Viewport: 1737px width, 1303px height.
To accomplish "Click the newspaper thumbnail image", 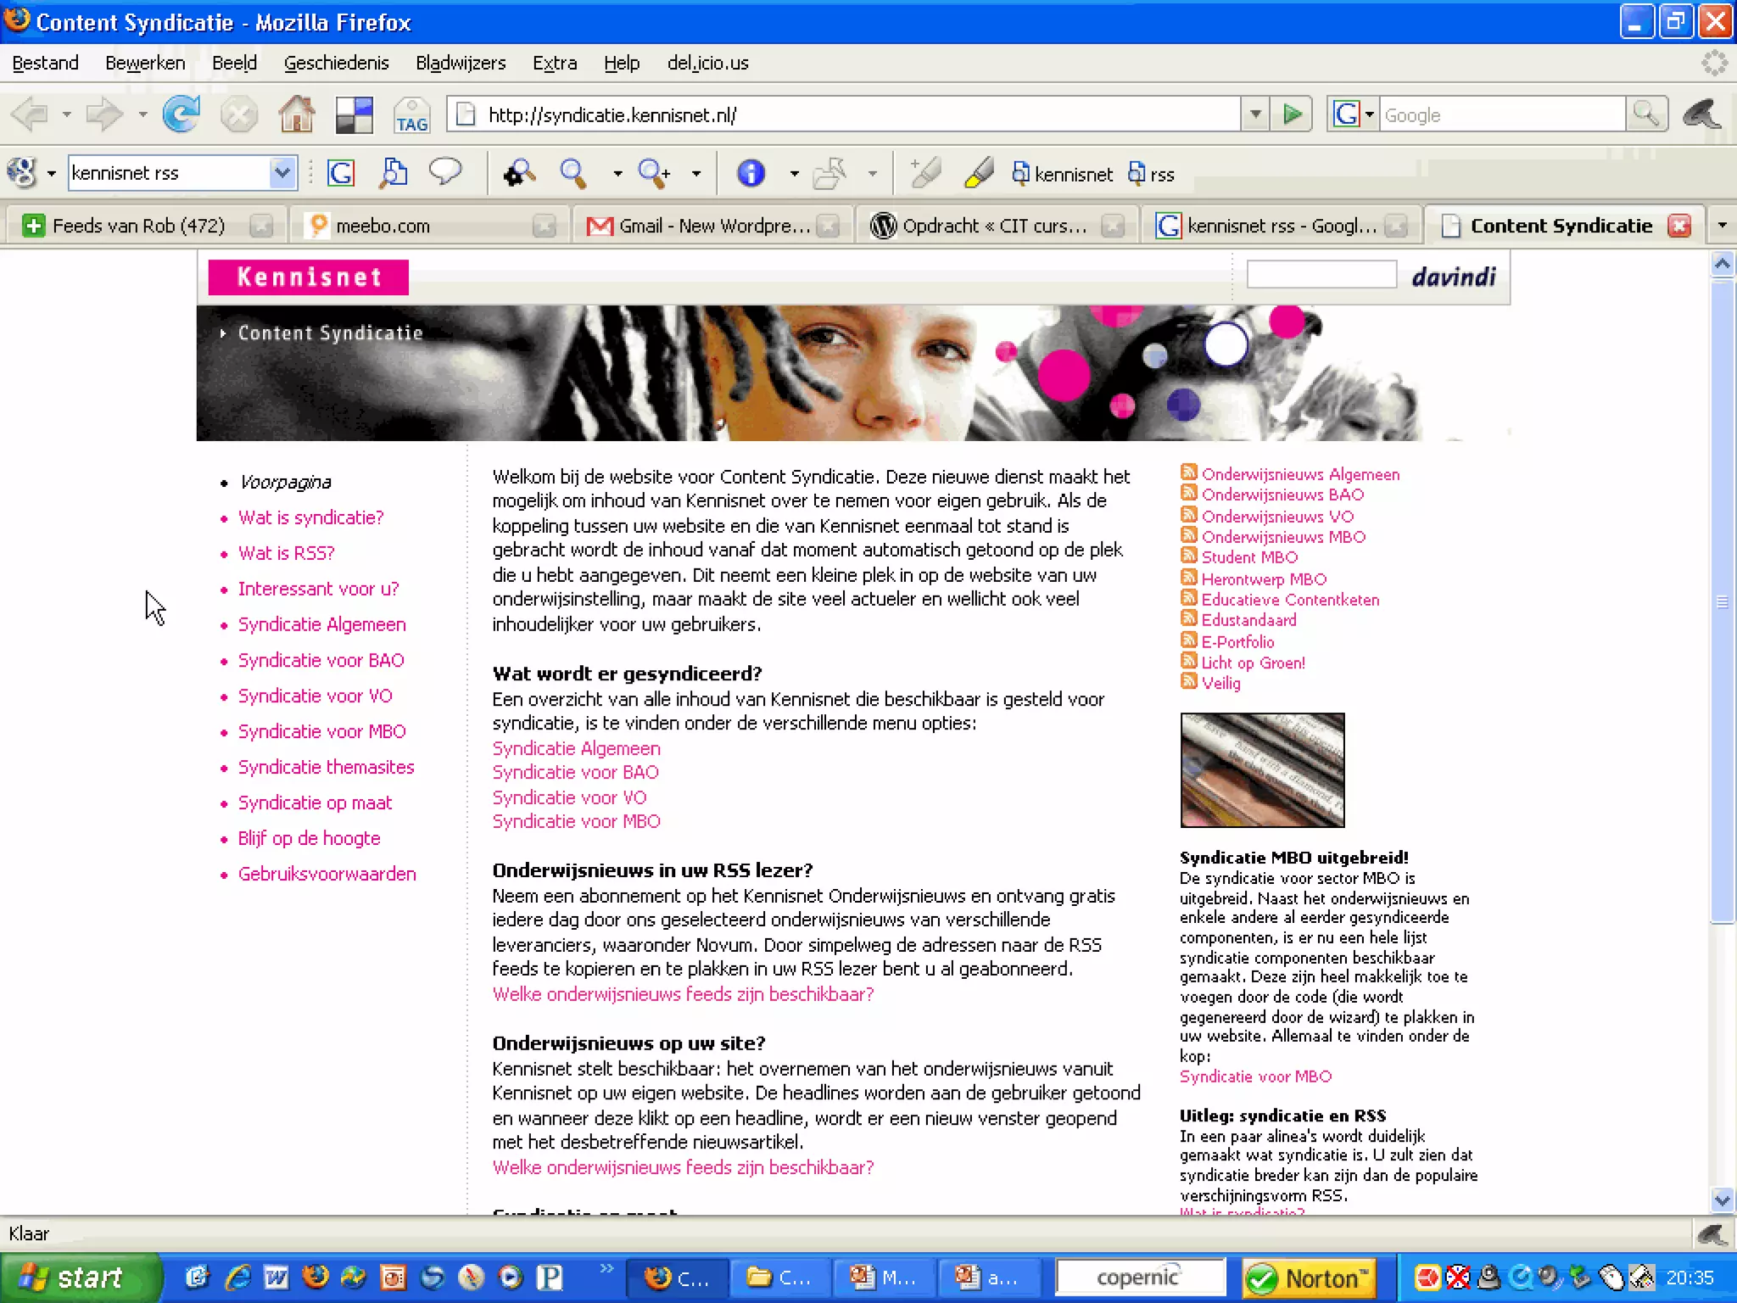I will (1262, 770).
